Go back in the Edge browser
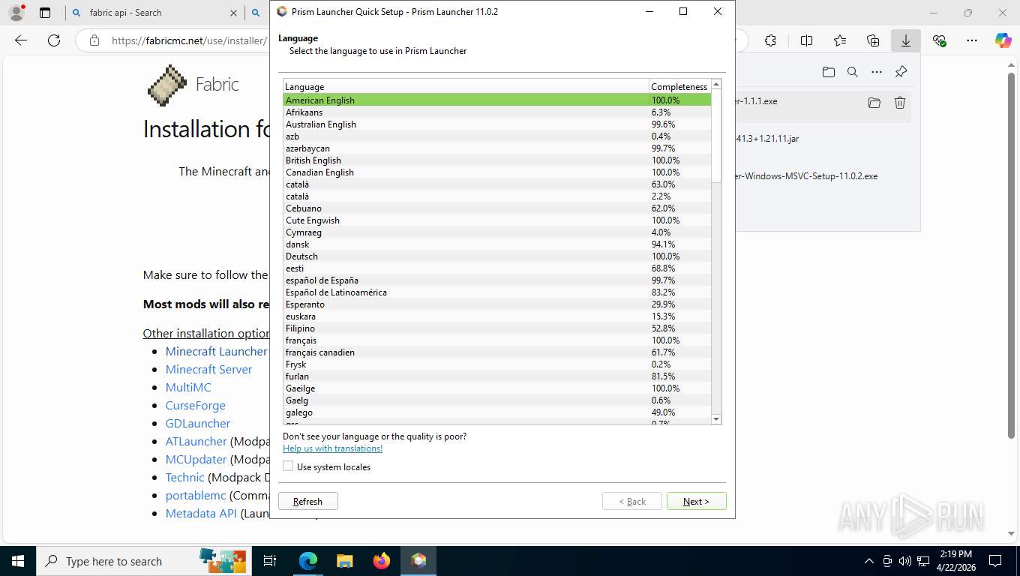The width and height of the screenshot is (1020, 576). pos(21,40)
